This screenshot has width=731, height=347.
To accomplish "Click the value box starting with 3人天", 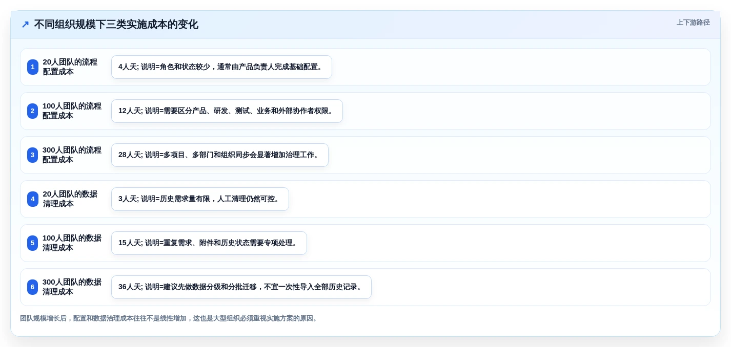I will pyautogui.click(x=200, y=199).
